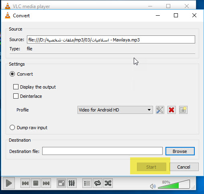
Task: Skip to next media in VLC
Action: click(x=46, y=183)
